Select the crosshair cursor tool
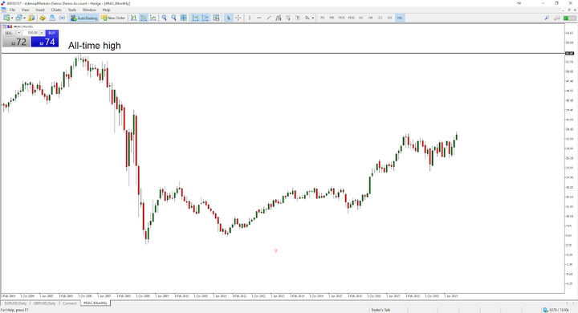 [x=238, y=18]
